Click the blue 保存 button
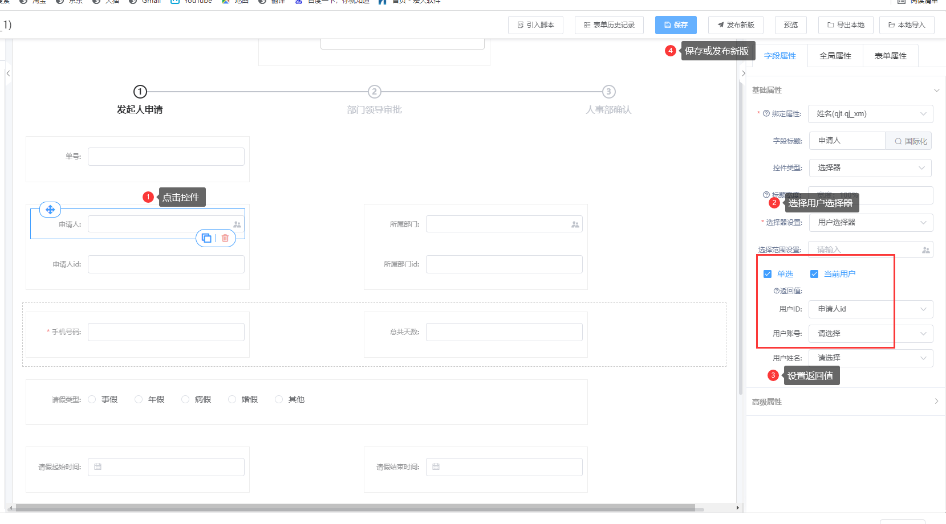Image resolution: width=946 pixels, height=524 pixels. coord(676,25)
